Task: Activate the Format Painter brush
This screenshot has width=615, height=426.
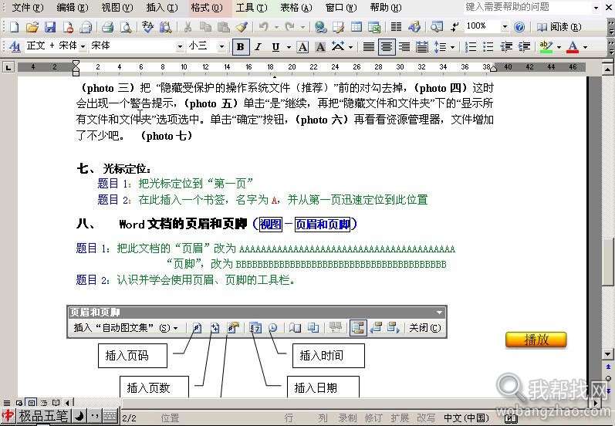Action: pyautogui.click(x=242, y=27)
